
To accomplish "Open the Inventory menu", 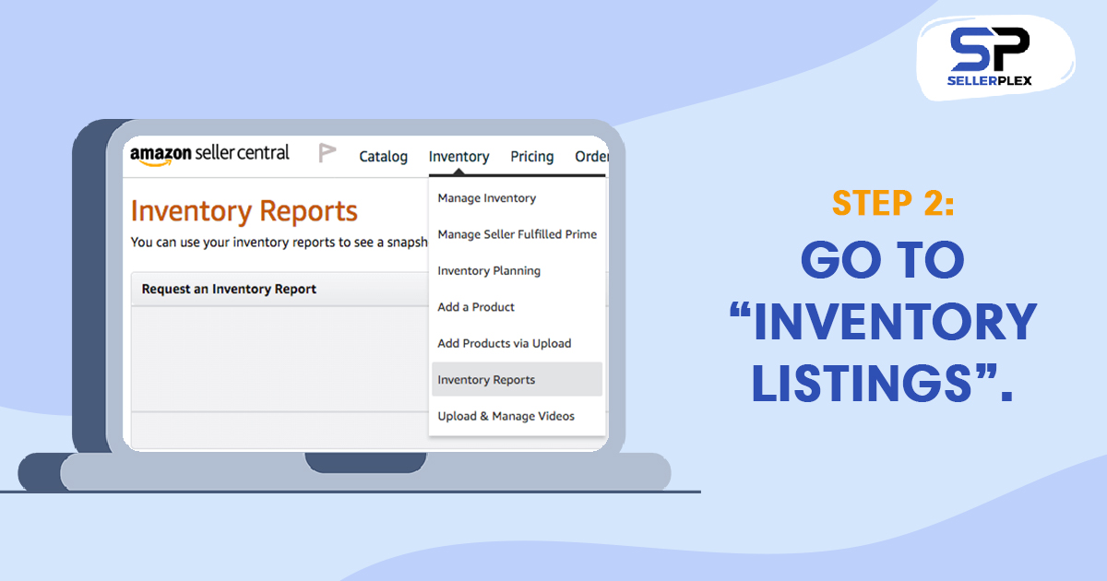I will point(458,157).
